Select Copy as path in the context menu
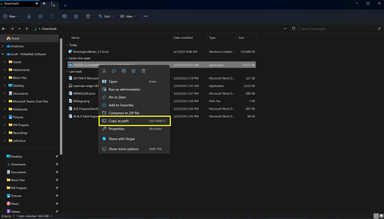This screenshot has width=384, height=219. [119, 121]
